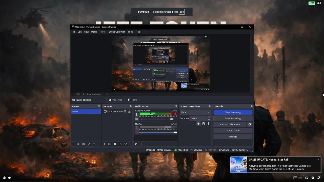This screenshot has width=324, height=182.
Task: Open Scale to Window dropdown arrow
Action: click(x=107, y=94)
